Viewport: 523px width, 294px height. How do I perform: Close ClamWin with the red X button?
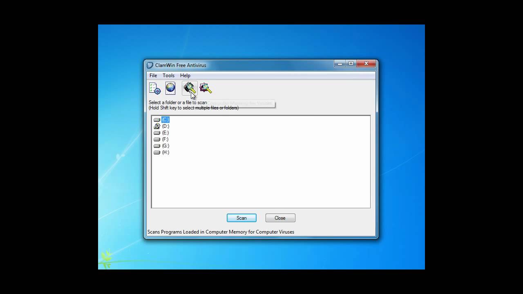pos(366,64)
